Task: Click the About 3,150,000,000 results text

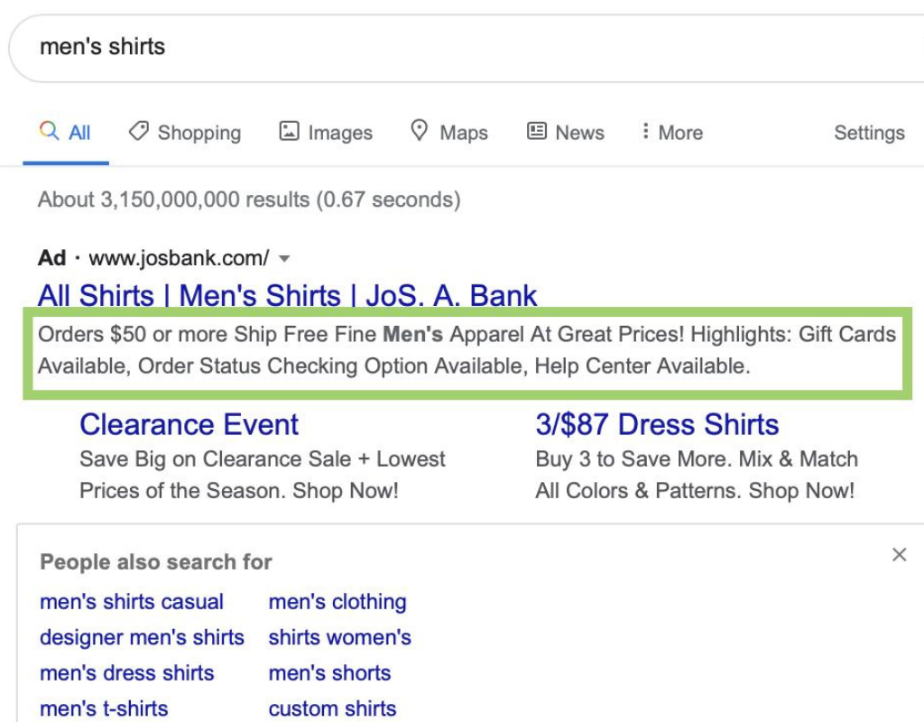Action: coord(249,199)
